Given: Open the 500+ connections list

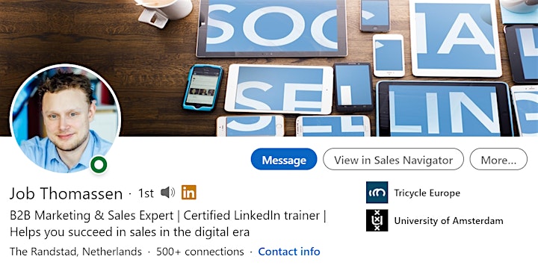Looking at the screenshot, I should click(200, 252).
